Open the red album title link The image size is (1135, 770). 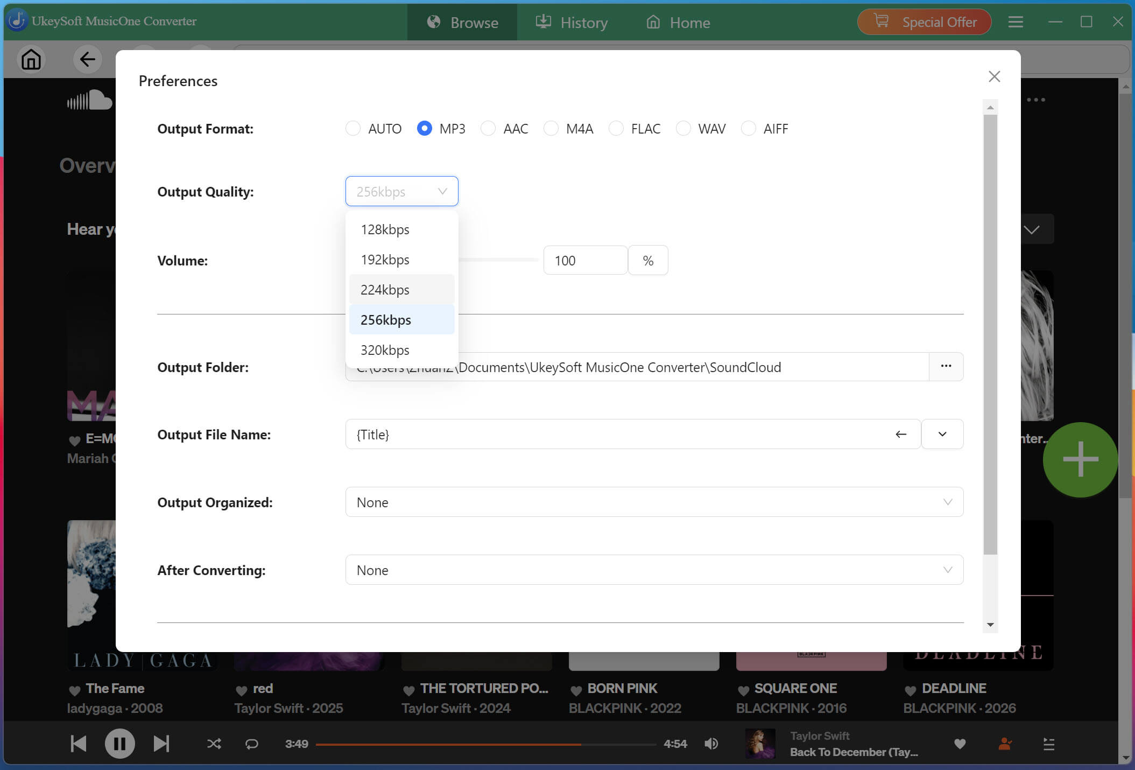click(x=263, y=689)
